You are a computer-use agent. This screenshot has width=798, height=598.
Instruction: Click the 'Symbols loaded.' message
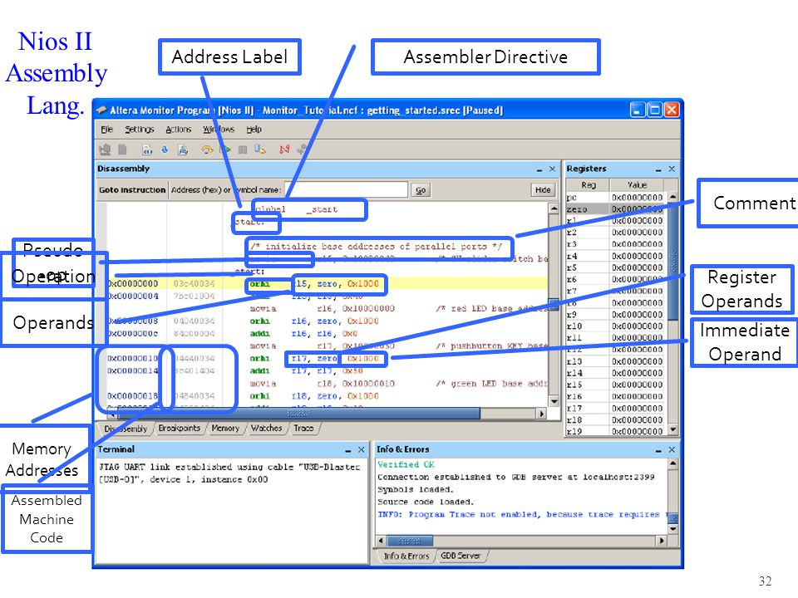(415, 489)
